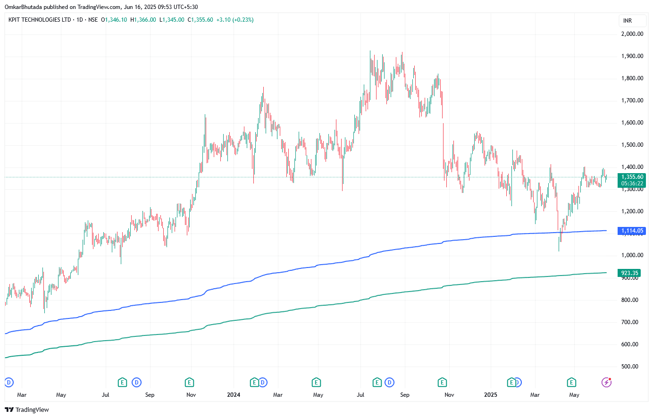Viewport: 653px width, 418px height.
Task: Select the earnings marker just before Nov 2024
Action: tap(442, 382)
